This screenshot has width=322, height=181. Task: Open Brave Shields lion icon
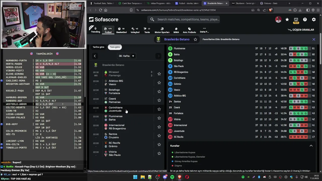(x=271, y=10)
